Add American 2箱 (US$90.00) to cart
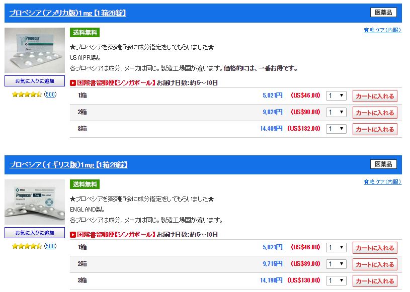The width and height of the screenshot is (410, 292). click(x=375, y=113)
